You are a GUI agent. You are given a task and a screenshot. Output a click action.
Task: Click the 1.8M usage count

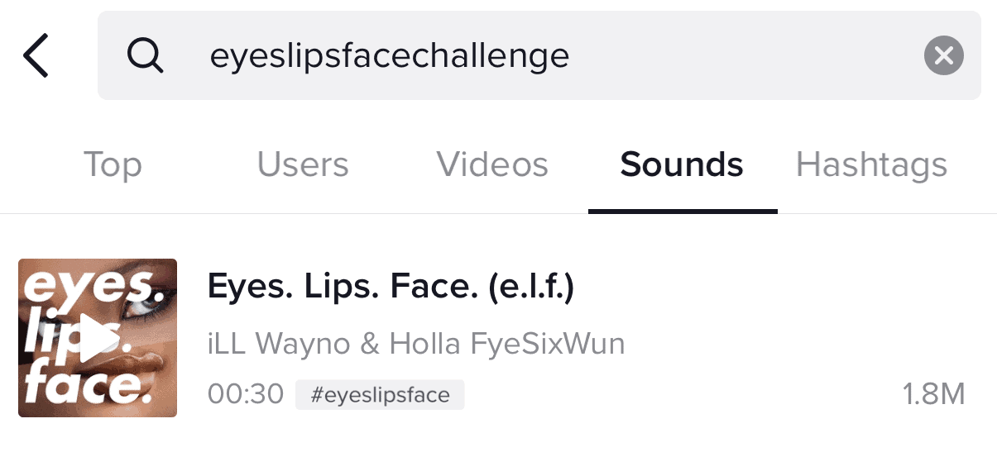[933, 395]
